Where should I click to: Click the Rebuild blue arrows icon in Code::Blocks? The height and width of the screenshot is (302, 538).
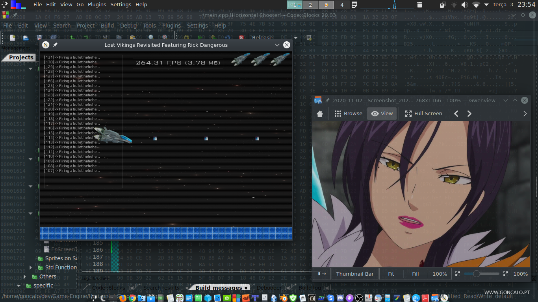pos(228,38)
